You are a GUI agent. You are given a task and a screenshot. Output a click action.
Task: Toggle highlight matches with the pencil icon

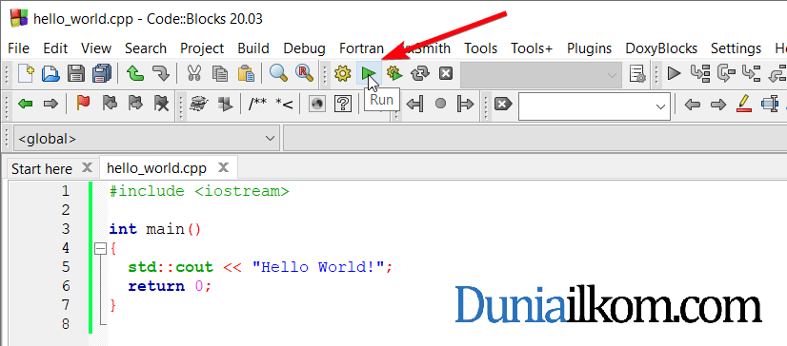744,104
